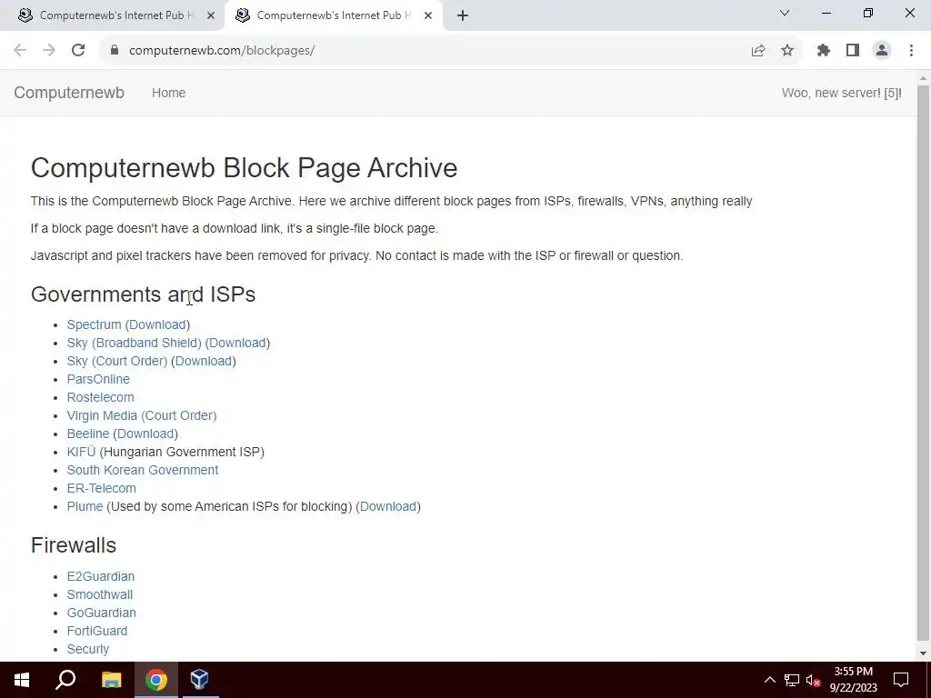Viewport: 931px width, 698px height.
Task: Reload the current page
Action: (78, 51)
